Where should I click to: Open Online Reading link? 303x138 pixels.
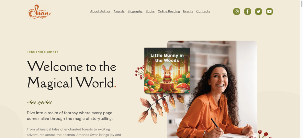pyautogui.click(x=169, y=12)
